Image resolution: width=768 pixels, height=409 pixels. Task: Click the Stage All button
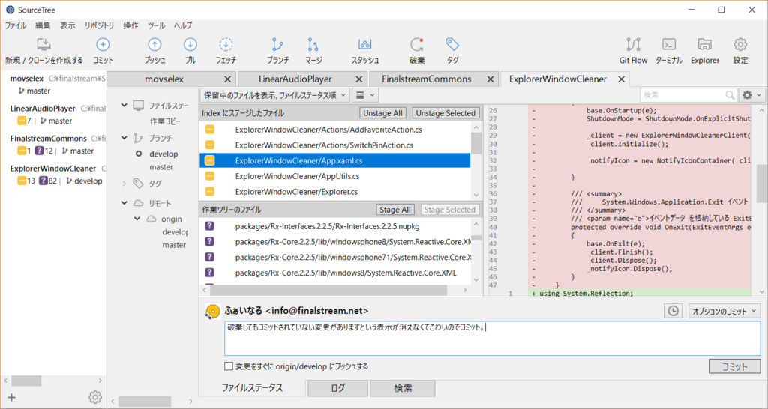coord(394,210)
